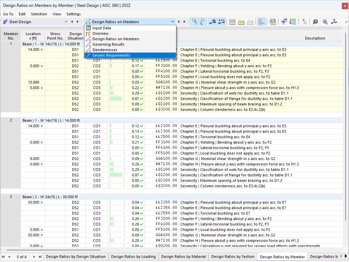The height and width of the screenshot is (262, 349).
Task: Select Governing Results in dropdown list
Action: coord(108,44)
